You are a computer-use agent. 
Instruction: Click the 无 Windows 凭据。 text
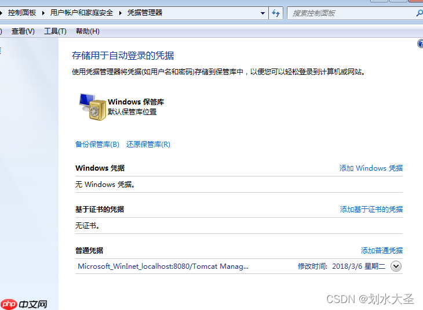(105, 185)
